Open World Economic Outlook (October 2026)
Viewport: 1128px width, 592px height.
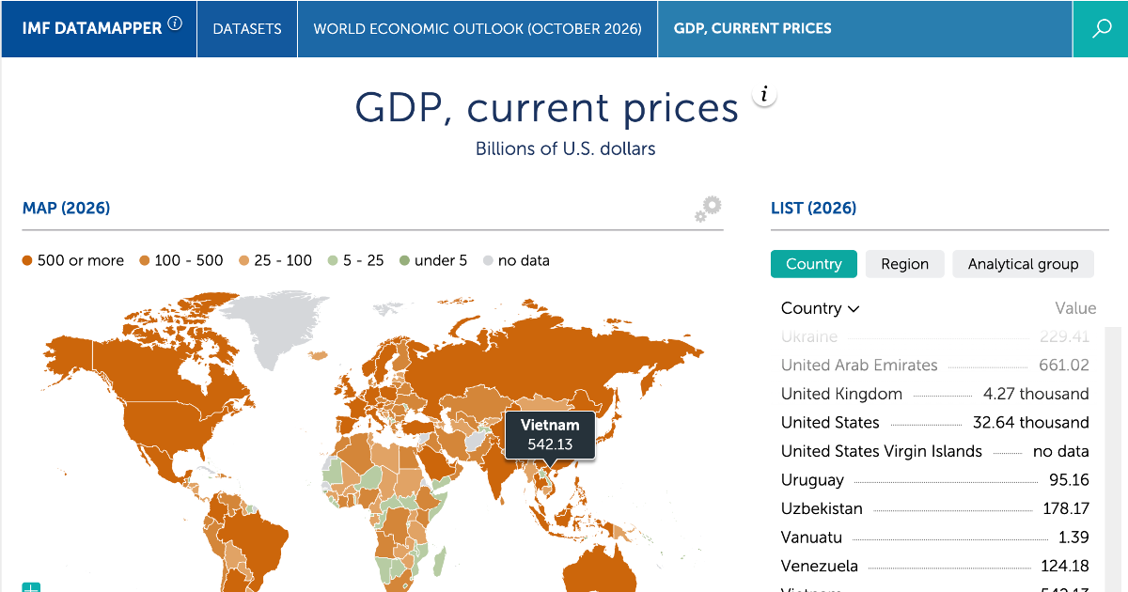(478, 28)
